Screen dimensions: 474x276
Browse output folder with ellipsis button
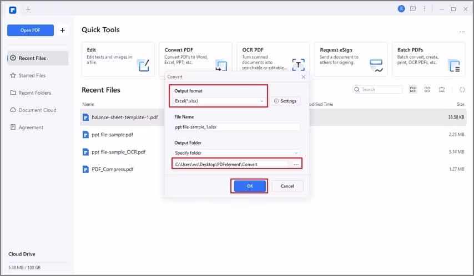pyautogui.click(x=296, y=164)
